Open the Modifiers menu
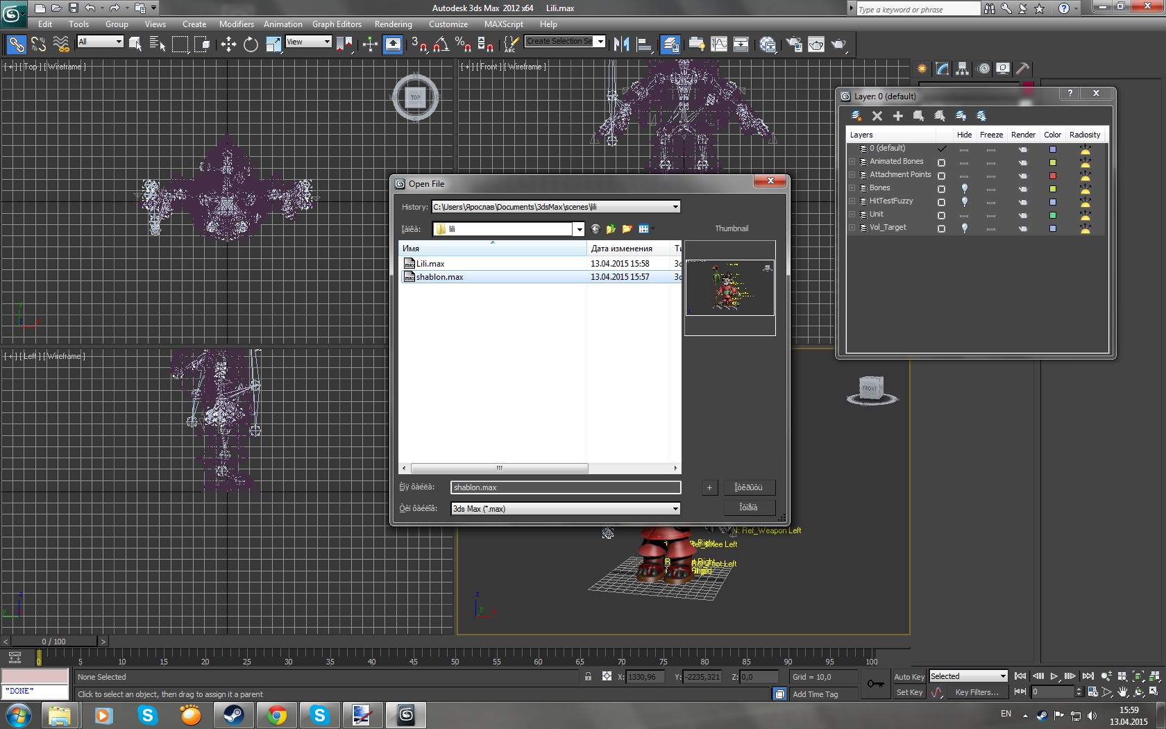1166x729 pixels. (x=237, y=24)
